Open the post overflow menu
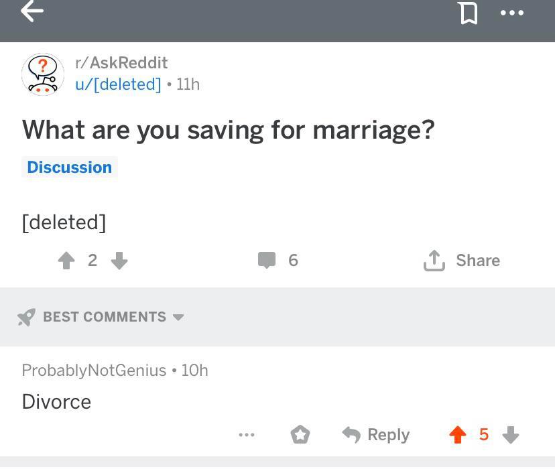The height and width of the screenshot is (469, 555). point(512,12)
